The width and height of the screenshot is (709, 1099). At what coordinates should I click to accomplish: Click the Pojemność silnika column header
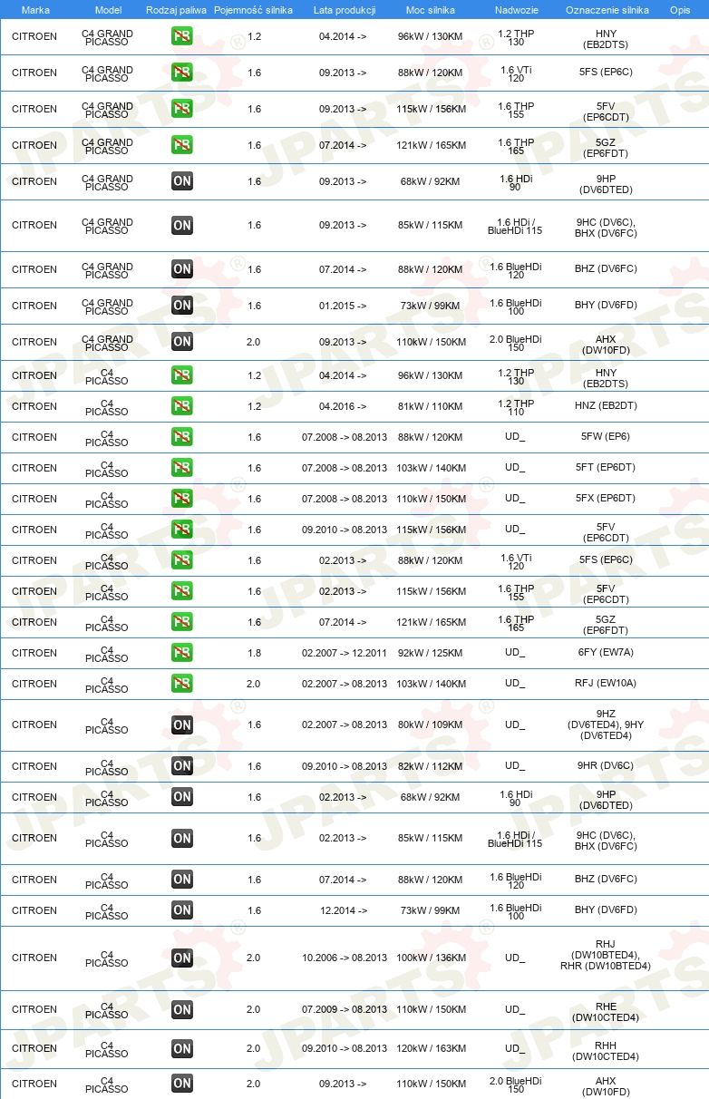point(253,9)
